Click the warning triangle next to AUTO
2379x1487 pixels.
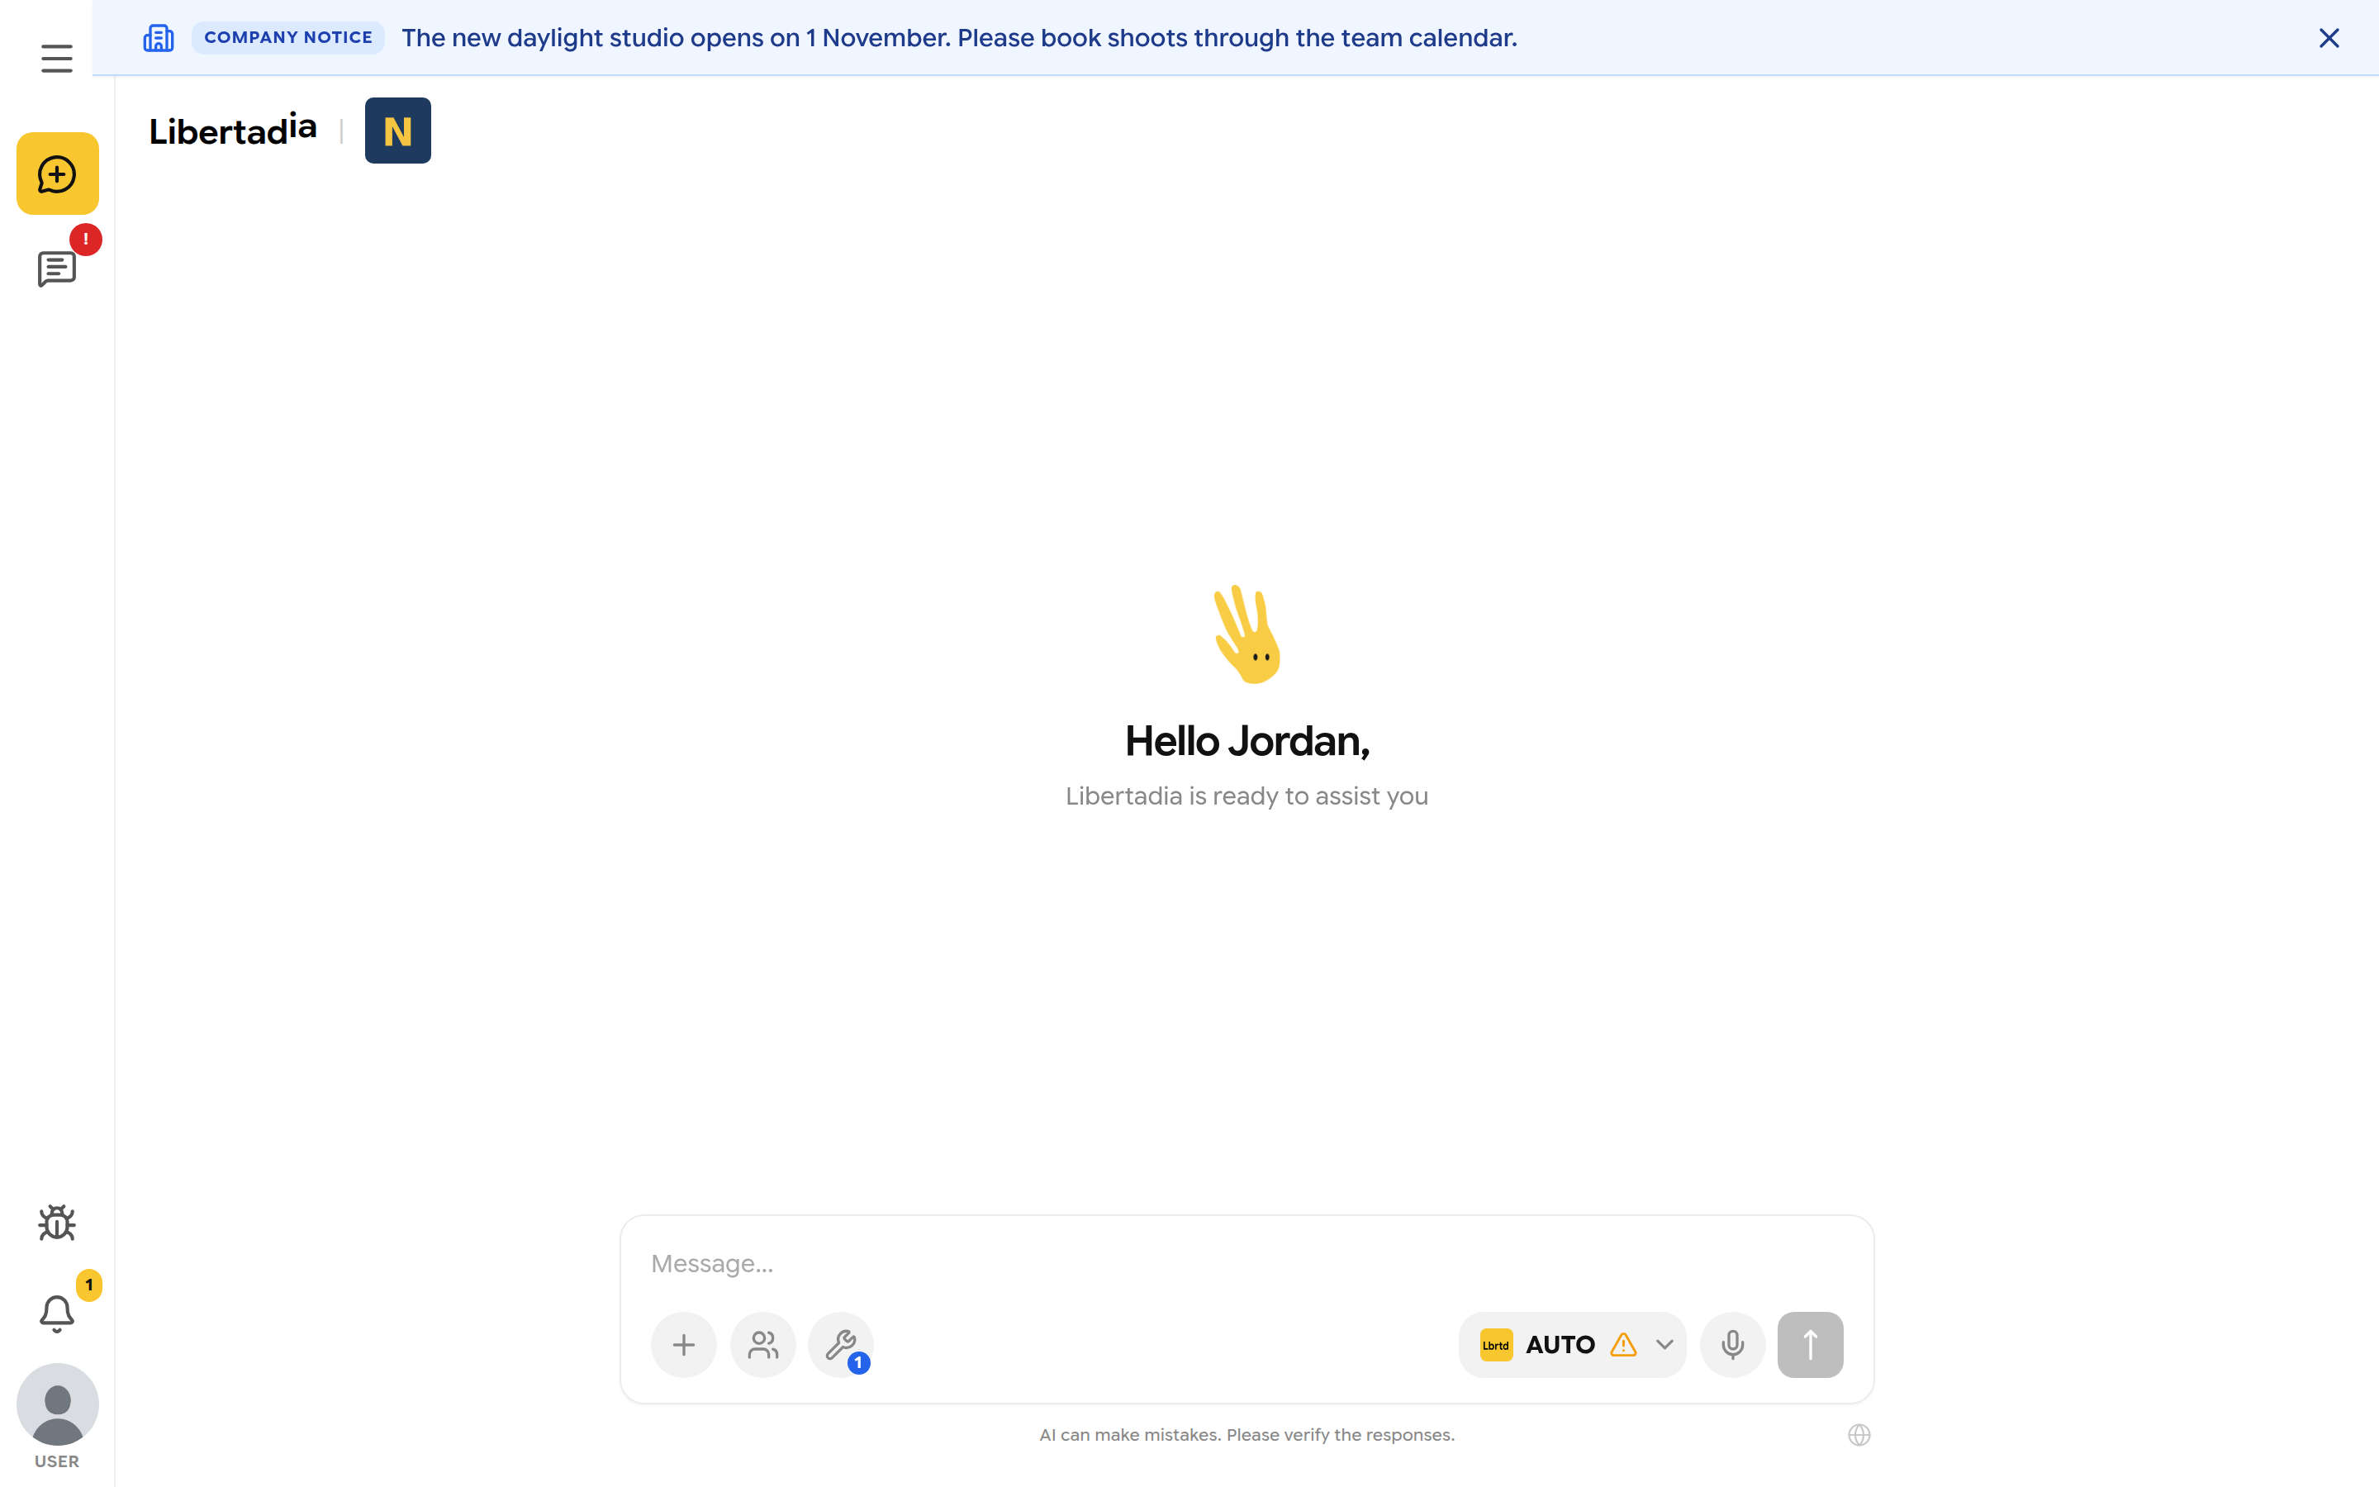[1623, 1344]
